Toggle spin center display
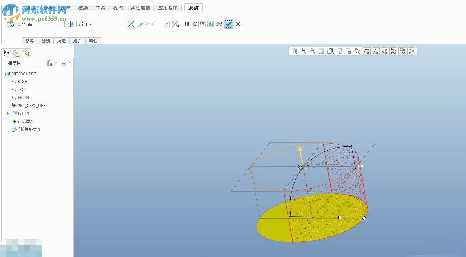The height and width of the screenshot is (257, 466). click(x=411, y=51)
